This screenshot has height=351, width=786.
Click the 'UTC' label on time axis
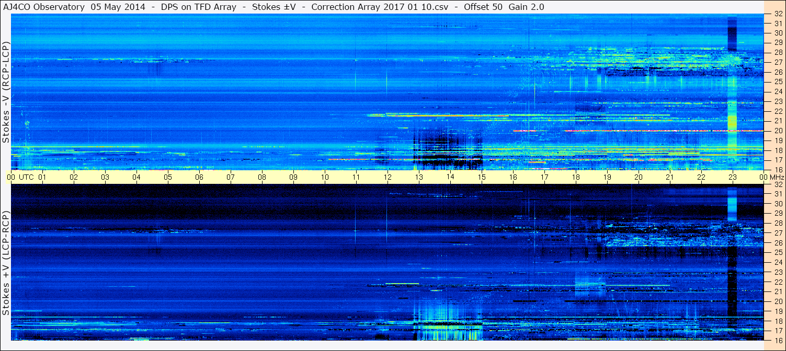[27, 177]
